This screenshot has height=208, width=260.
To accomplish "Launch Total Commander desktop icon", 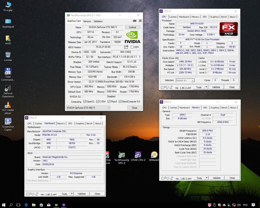I will 8,75.
